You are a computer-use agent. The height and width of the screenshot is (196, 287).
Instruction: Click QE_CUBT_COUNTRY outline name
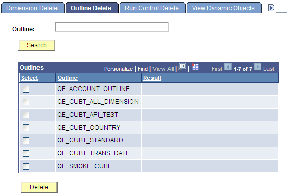coord(89,128)
